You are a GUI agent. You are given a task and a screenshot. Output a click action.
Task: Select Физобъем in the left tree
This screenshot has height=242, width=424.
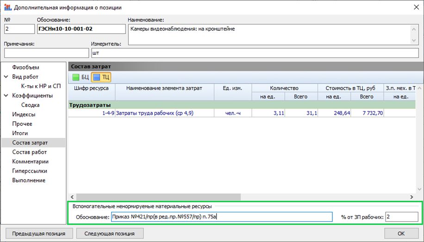click(25, 68)
